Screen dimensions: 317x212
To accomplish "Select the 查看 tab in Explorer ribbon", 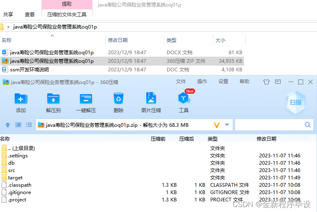I will tap(29, 15).
